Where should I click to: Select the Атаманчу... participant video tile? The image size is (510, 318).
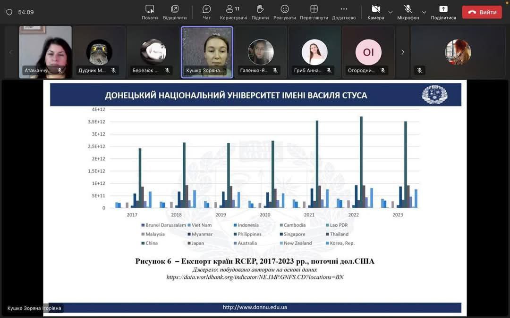[x=45, y=52]
